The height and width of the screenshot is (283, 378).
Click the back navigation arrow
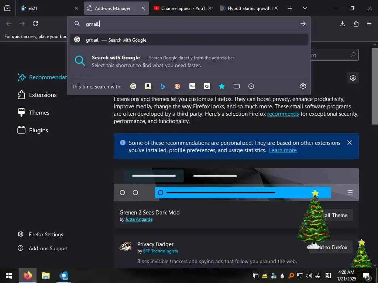(9, 24)
